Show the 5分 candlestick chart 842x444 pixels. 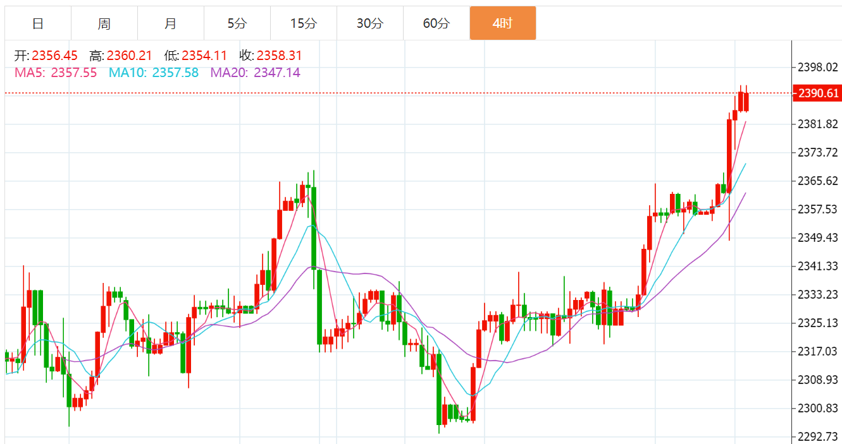point(237,23)
